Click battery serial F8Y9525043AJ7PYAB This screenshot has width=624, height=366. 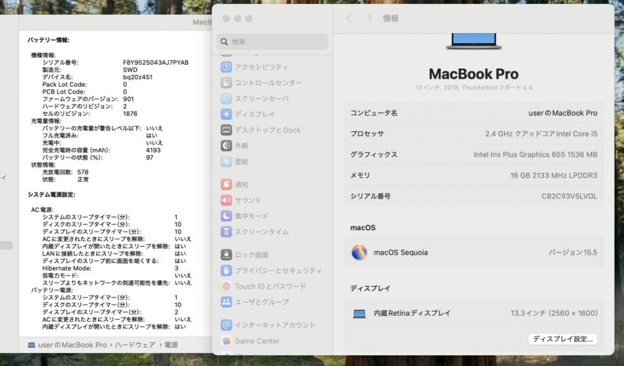tap(155, 62)
